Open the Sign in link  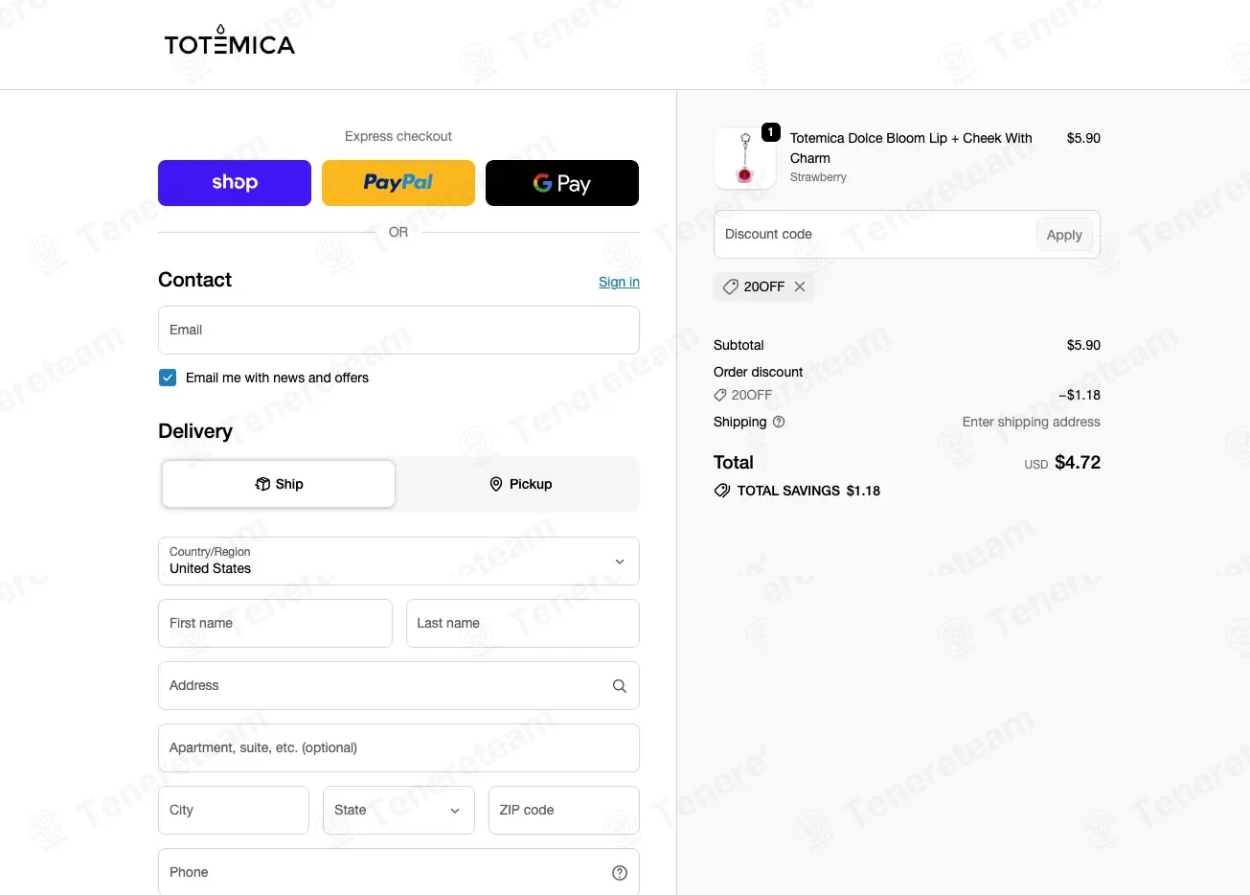619,282
